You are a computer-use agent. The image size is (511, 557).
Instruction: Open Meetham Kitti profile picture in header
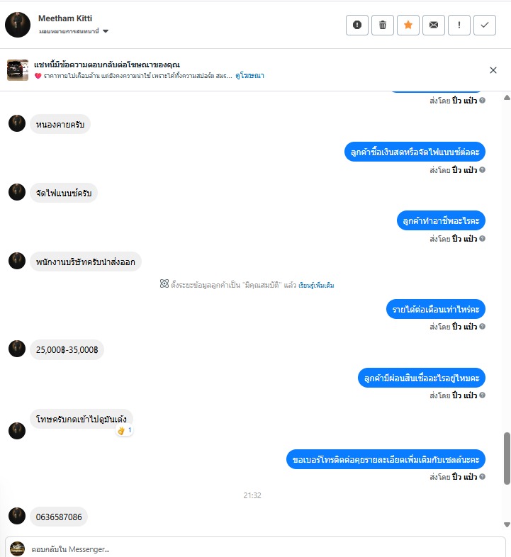18,25
